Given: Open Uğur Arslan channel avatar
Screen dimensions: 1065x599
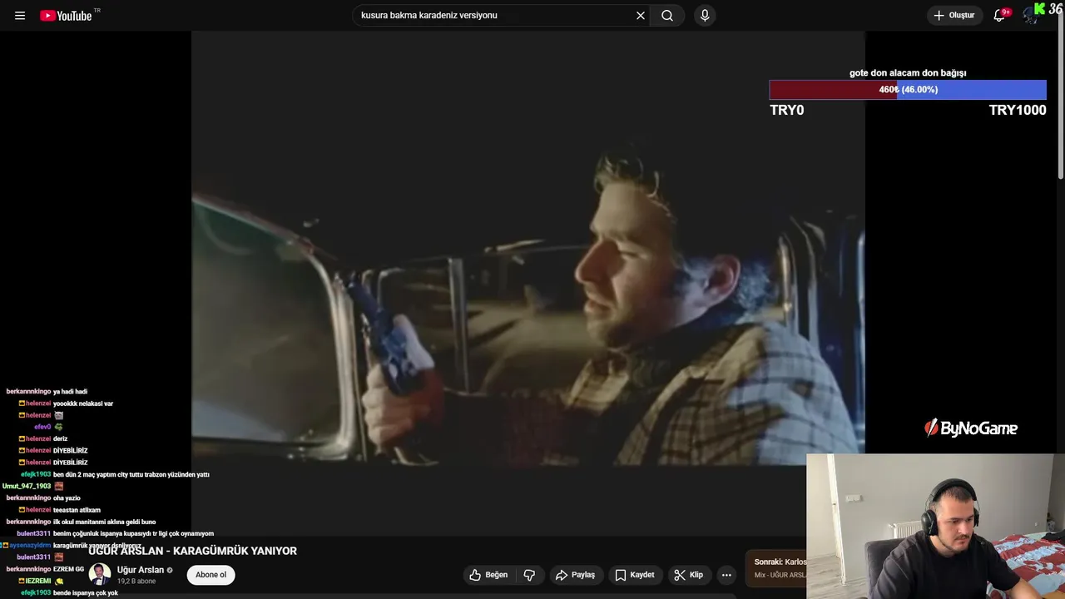Looking at the screenshot, I should [100, 574].
